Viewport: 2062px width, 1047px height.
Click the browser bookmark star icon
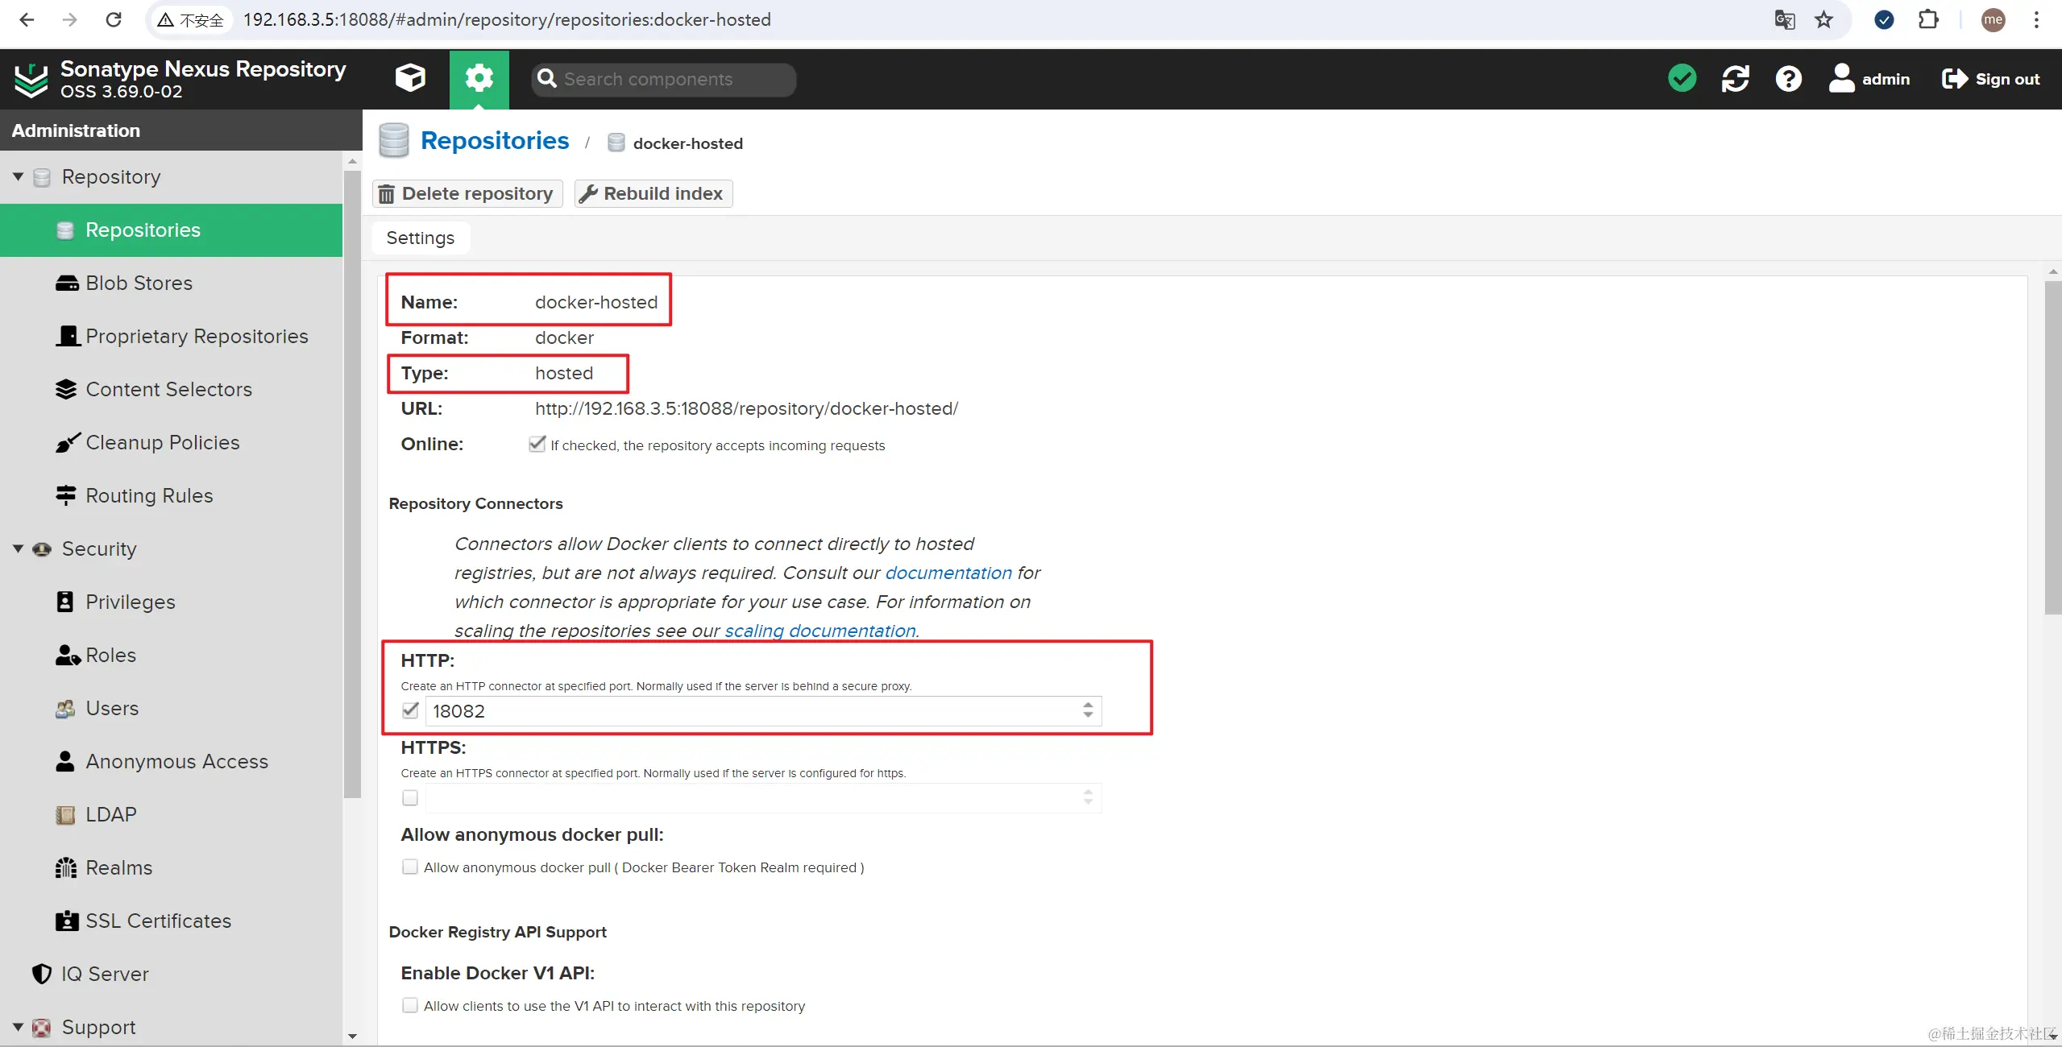pos(1823,19)
